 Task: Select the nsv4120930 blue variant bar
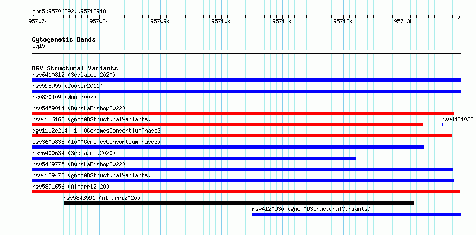click(357, 214)
